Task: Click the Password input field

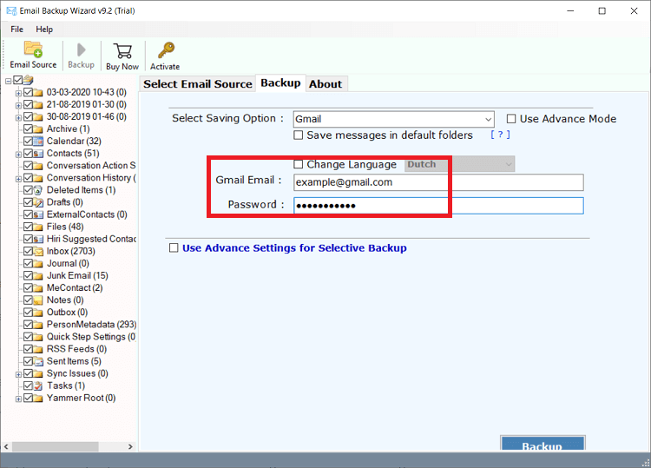Action: pyautogui.click(x=438, y=206)
